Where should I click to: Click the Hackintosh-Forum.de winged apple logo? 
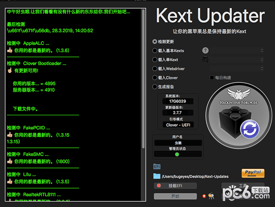point(239,97)
